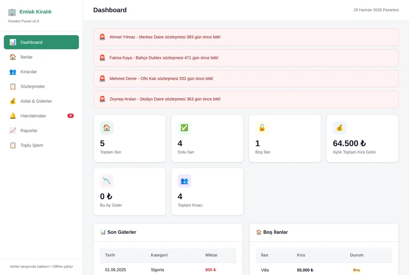Open the Kiracılar page
Image resolution: width=409 pixels, height=275 pixels.
41,72
